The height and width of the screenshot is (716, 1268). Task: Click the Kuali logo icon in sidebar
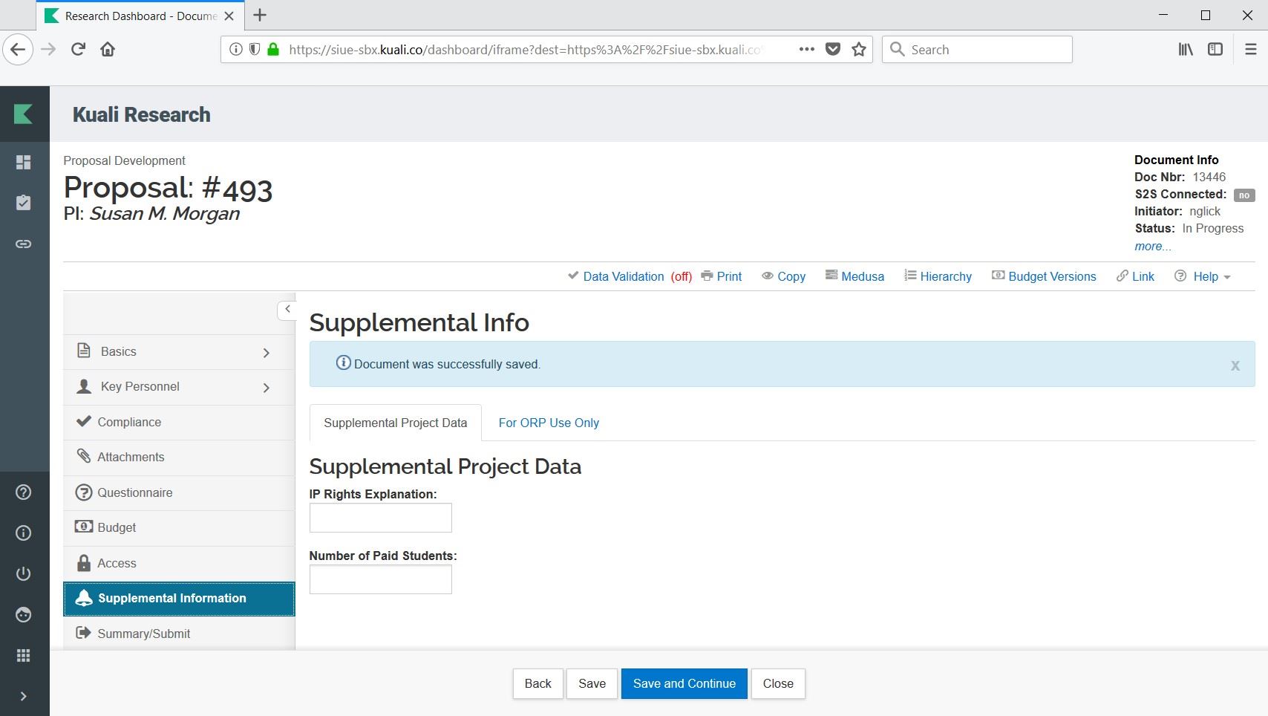24,114
